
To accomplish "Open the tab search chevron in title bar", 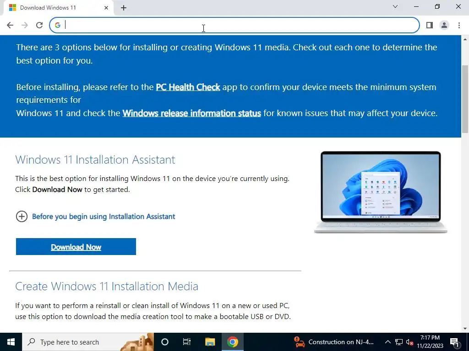I will (x=395, y=6).
